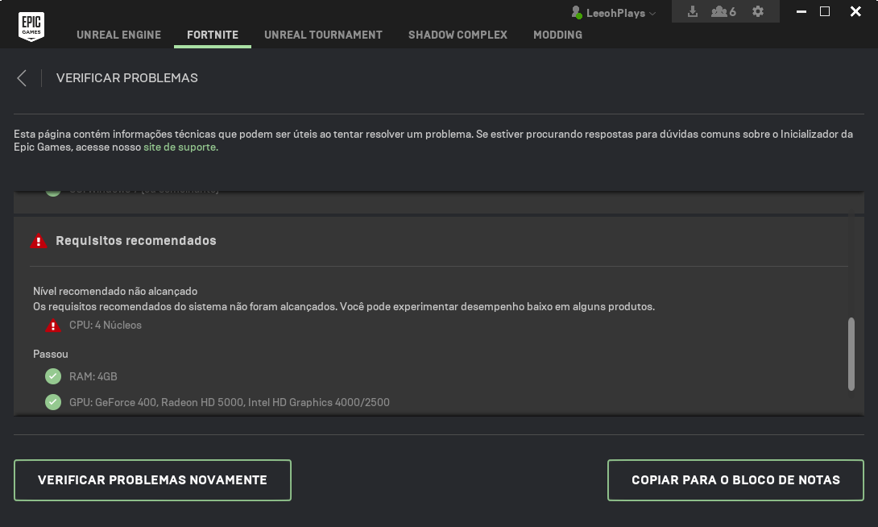The height and width of the screenshot is (527, 878).
Task: Click the LeeohPlays user avatar icon
Action: [x=576, y=12]
